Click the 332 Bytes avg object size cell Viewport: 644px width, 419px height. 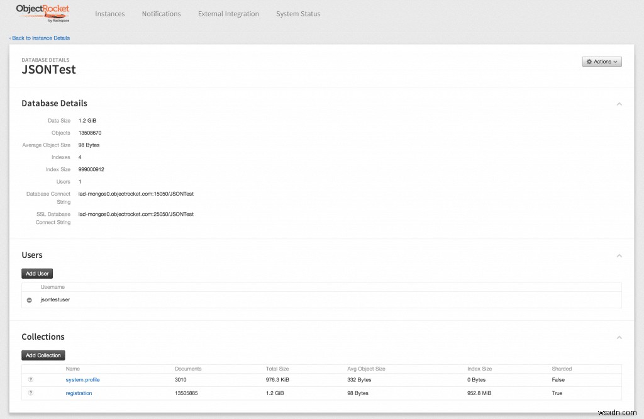coord(359,379)
